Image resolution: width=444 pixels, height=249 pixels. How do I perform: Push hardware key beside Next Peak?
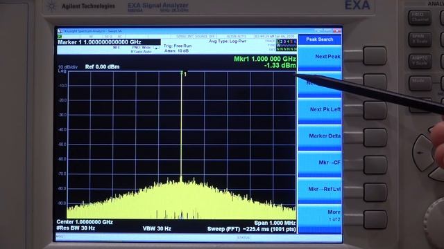tap(375, 56)
